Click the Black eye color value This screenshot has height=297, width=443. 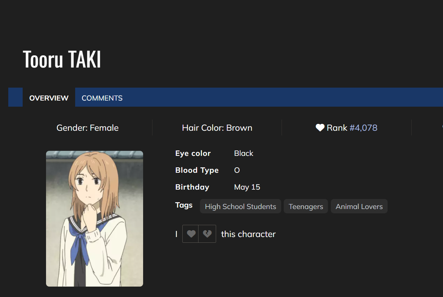click(243, 153)
